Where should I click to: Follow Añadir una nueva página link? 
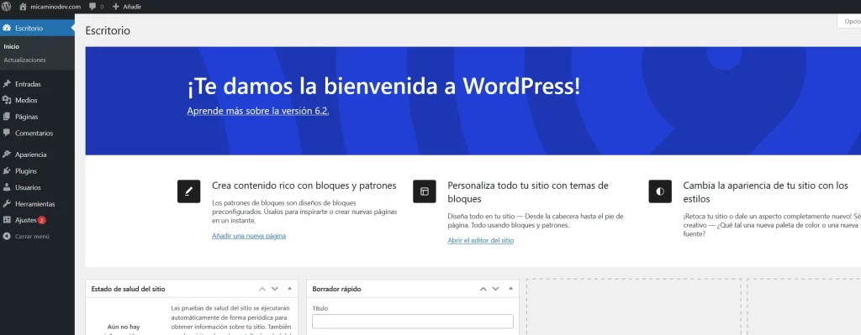249,236
